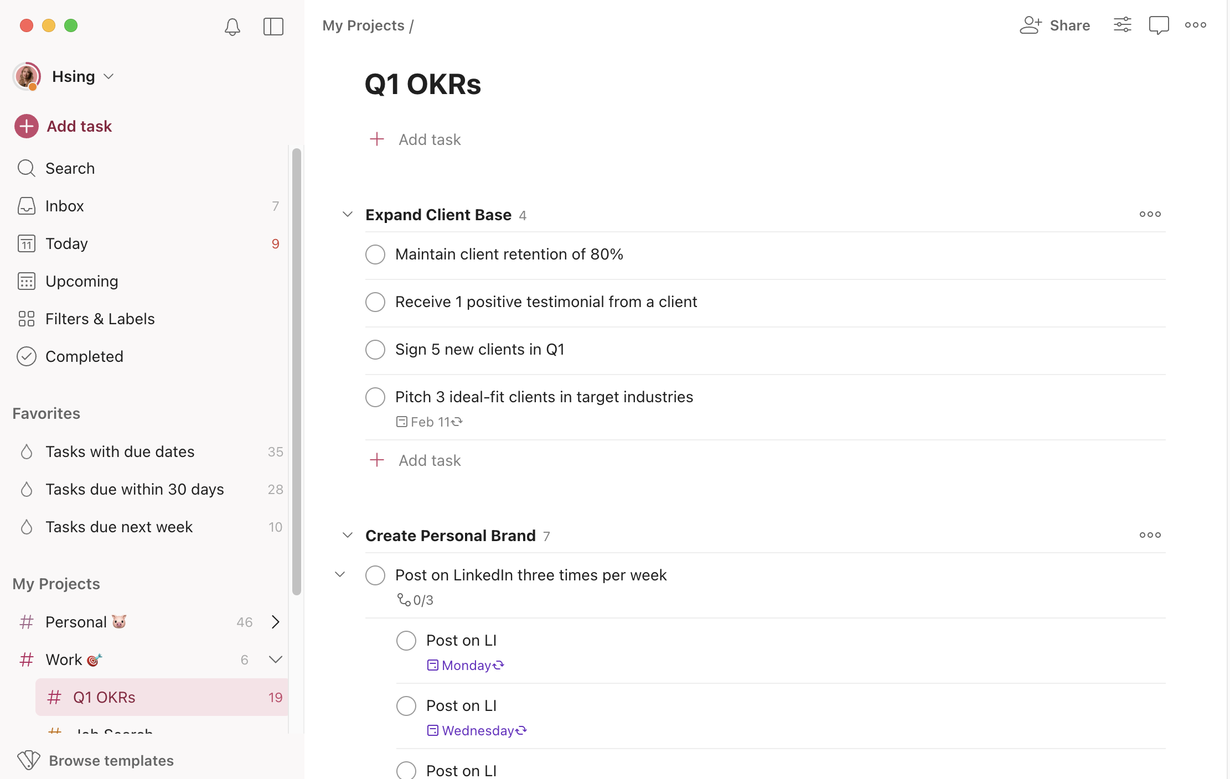Check off Sign 5 new clients in Q1
The image size is (1230, 779).
click(375, 350)
